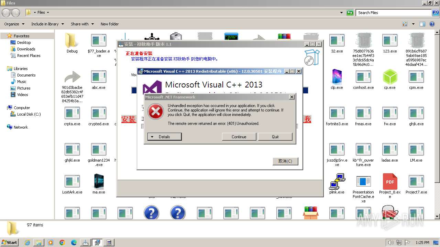Expand Details in the error dialog

click(164, 137)
